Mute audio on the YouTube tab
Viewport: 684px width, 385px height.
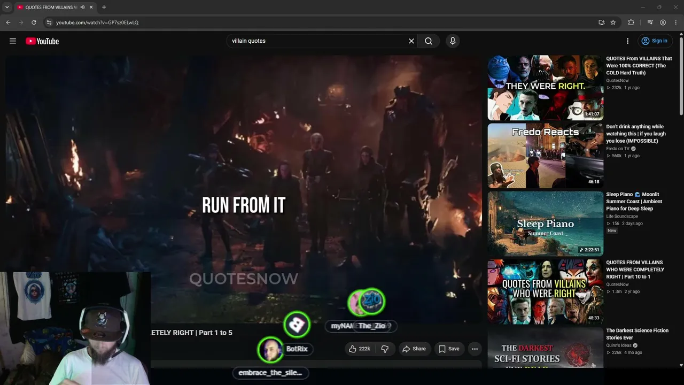point(83,7)
